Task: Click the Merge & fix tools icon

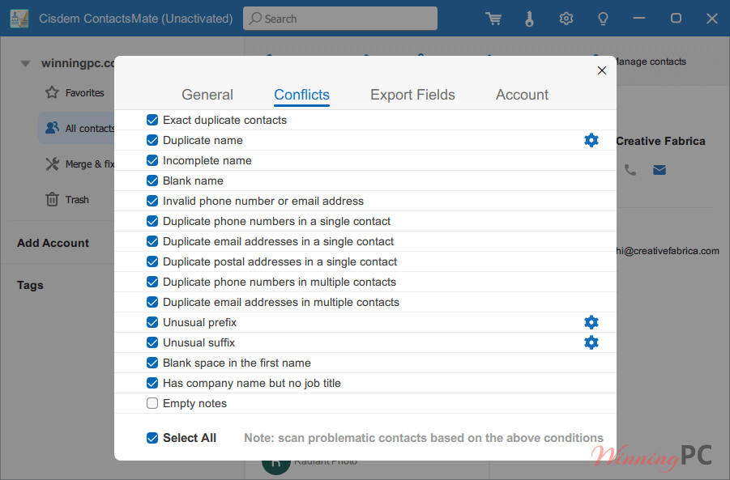Action: (52, 164)
